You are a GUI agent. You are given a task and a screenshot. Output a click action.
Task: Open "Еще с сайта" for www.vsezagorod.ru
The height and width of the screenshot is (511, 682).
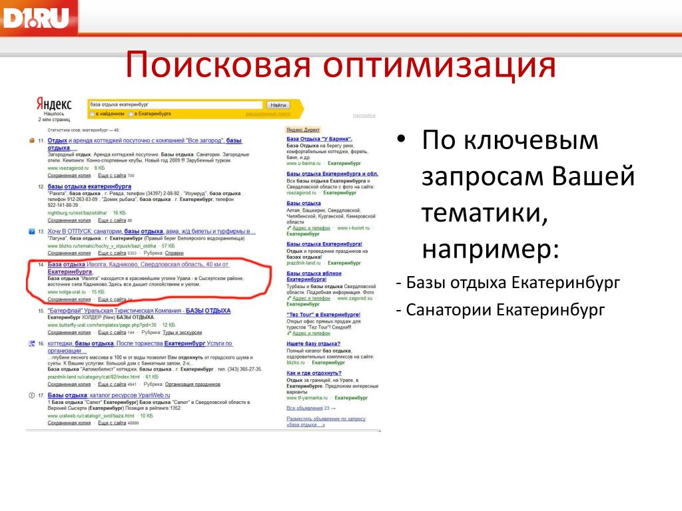pos(112,176)
